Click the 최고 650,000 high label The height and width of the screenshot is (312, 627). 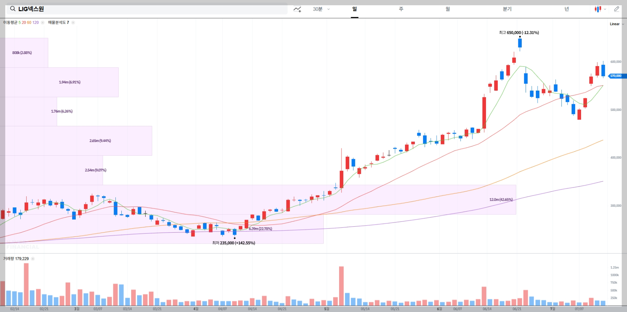[x=519, y=33]
